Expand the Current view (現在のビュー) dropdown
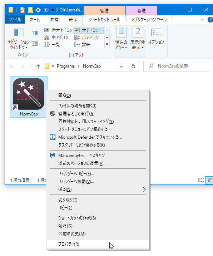This screenshot has height=256, width=213. 121,41
